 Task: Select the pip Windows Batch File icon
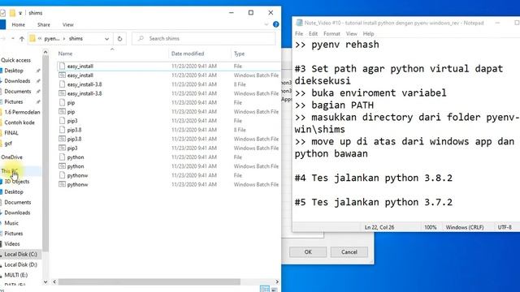click(x=62, y=112)
